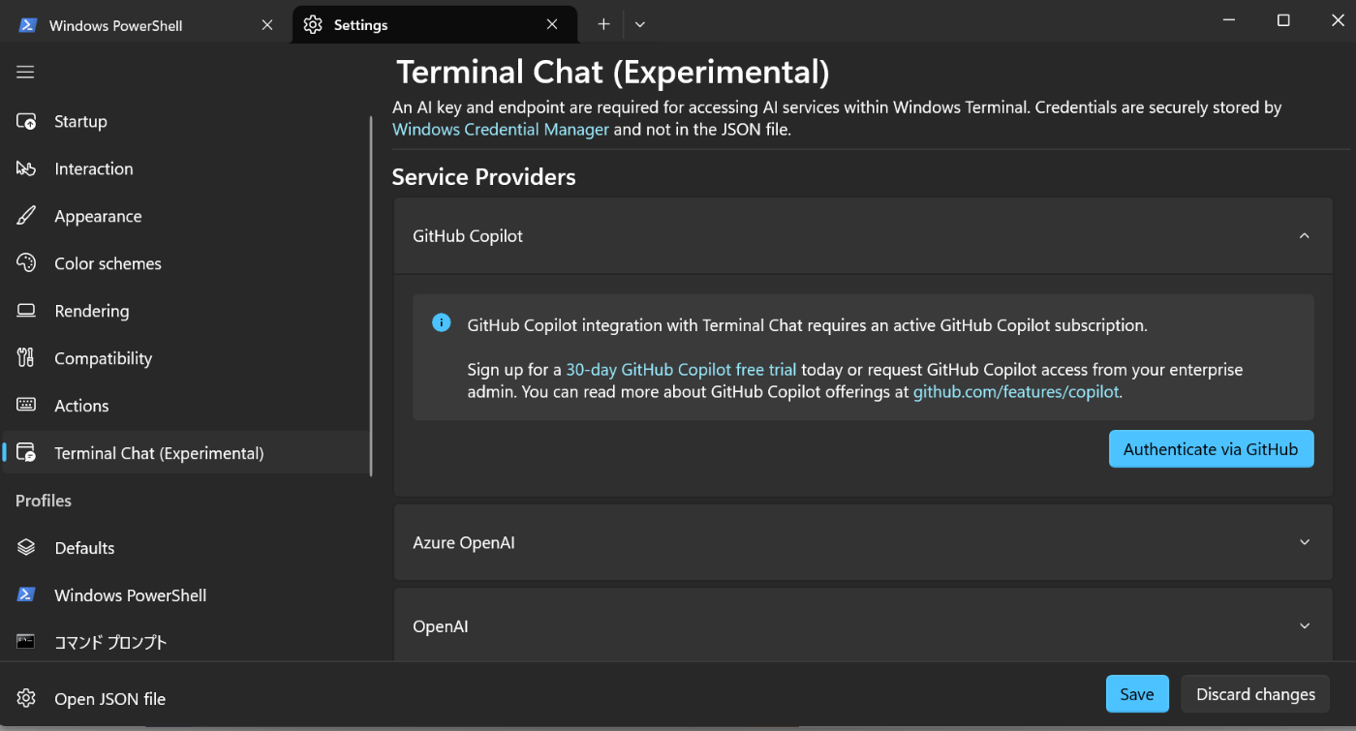This screenshot has width=1356, height=731.
Task: Click the PowerShell icon on first tab
Action: tap(28, 25)
